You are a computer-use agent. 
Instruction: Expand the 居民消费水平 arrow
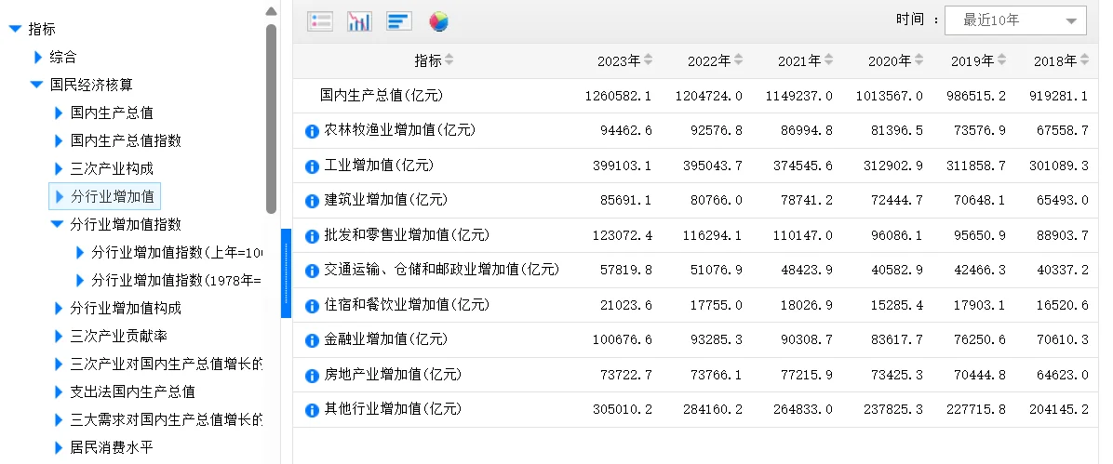pyautogui.click(x=59, y=447)
